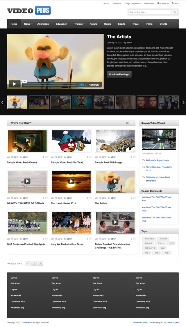Click the Basketball tag

[x=149, y=239]
